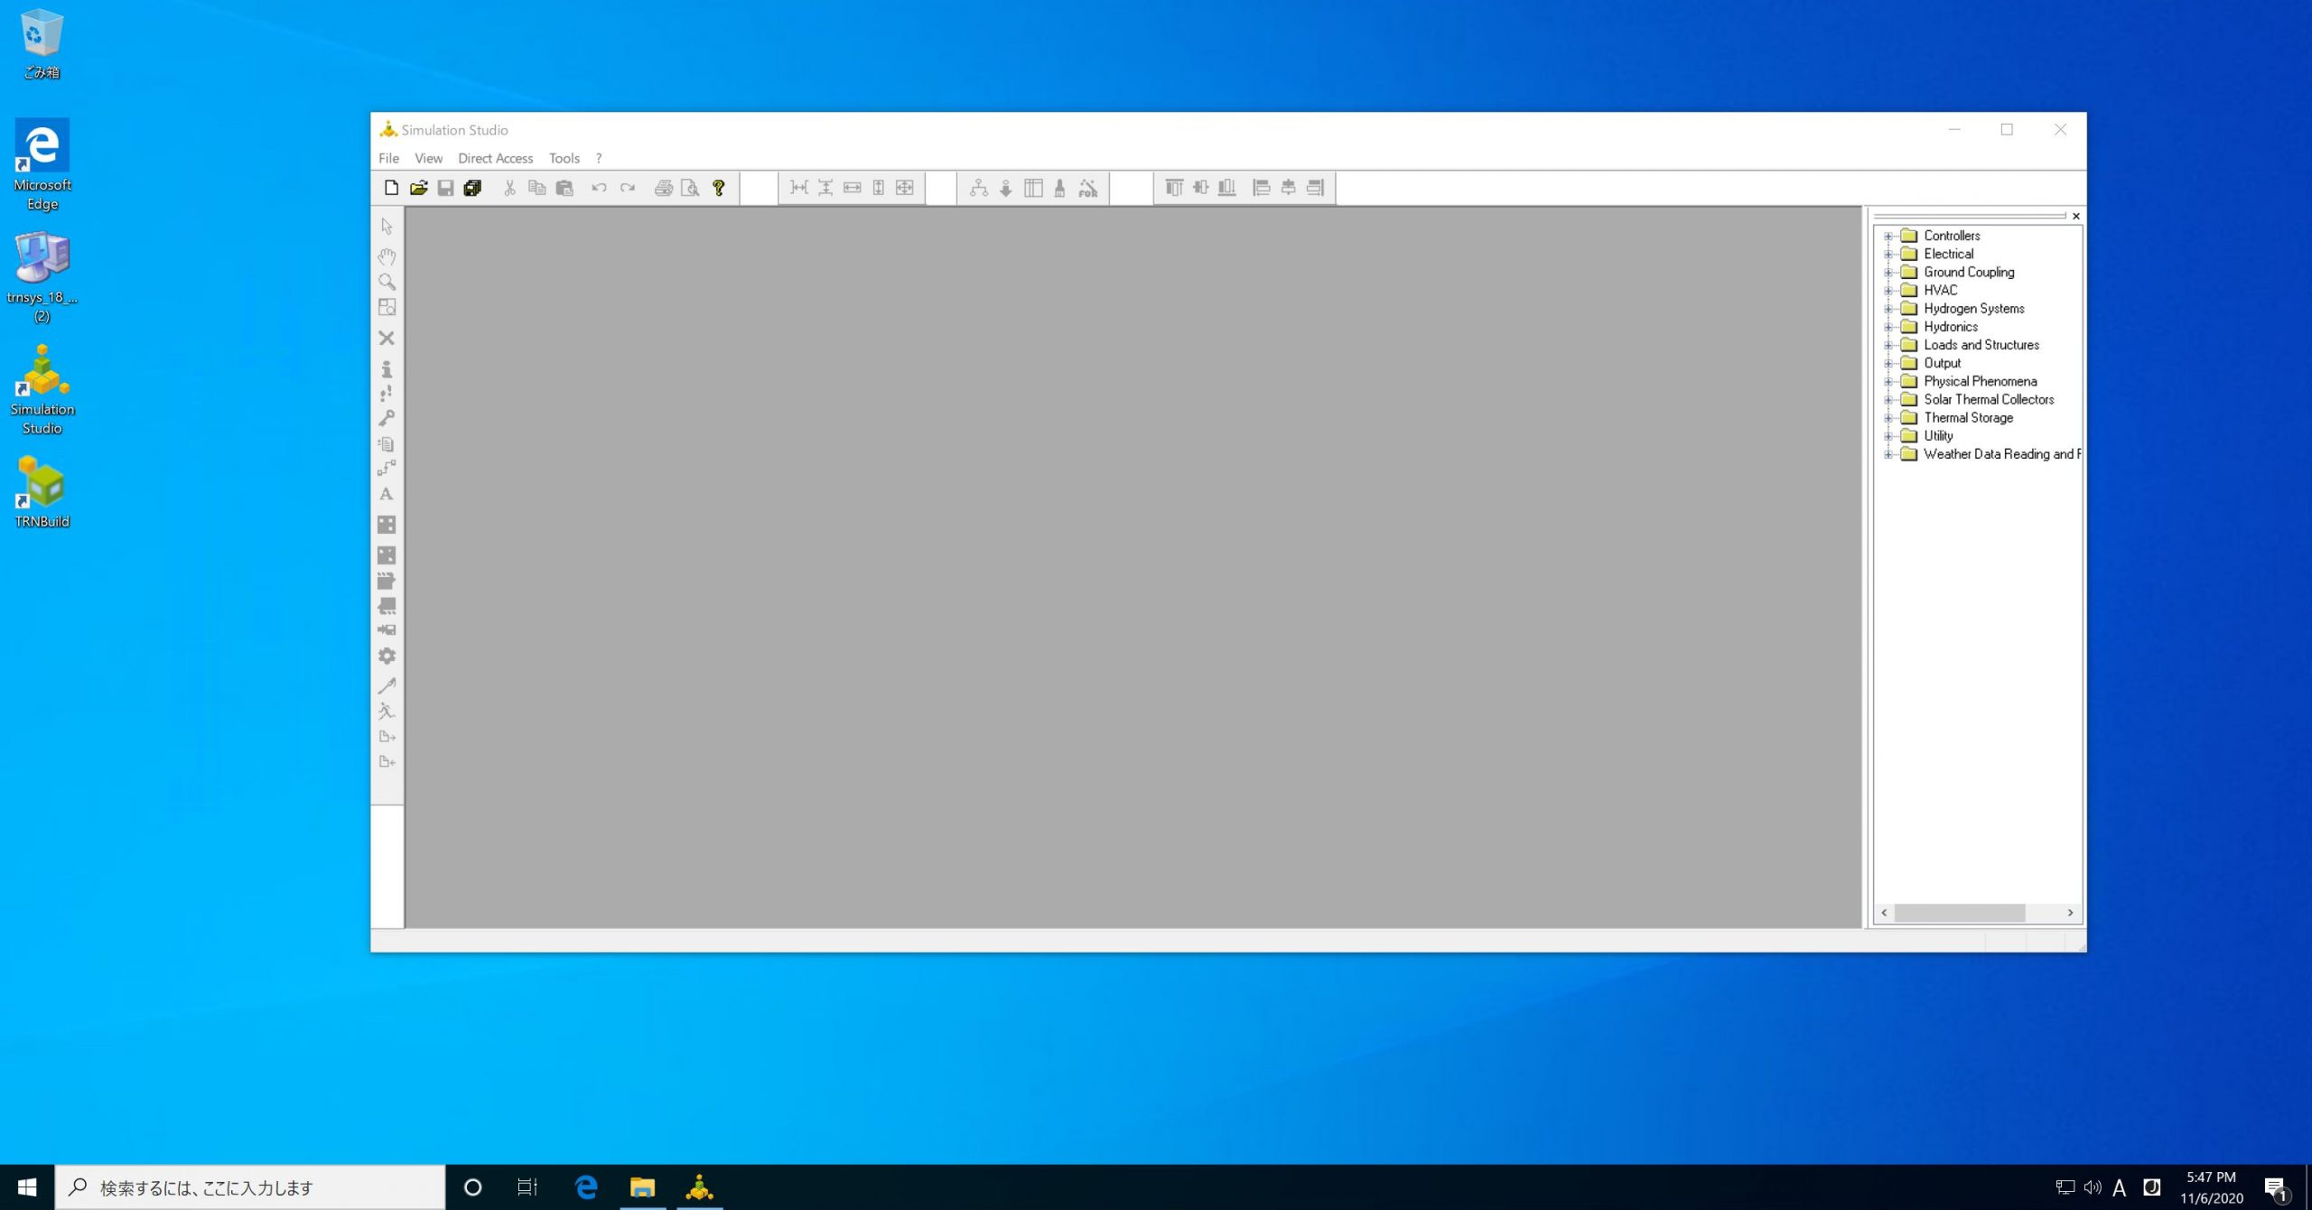Click the Redo arrow icon
Viewport: 2312px width, 1210px height.
point(628,188)
